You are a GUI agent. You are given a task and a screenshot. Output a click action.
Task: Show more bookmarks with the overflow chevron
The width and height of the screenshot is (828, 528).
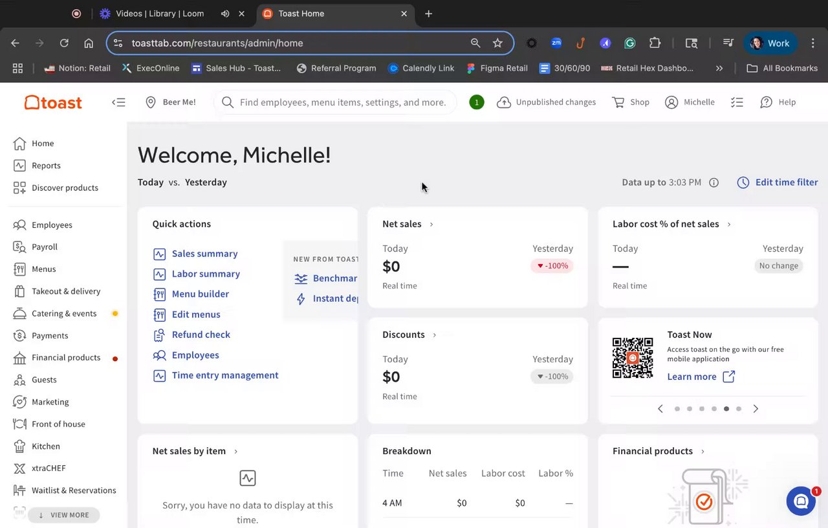719,68
